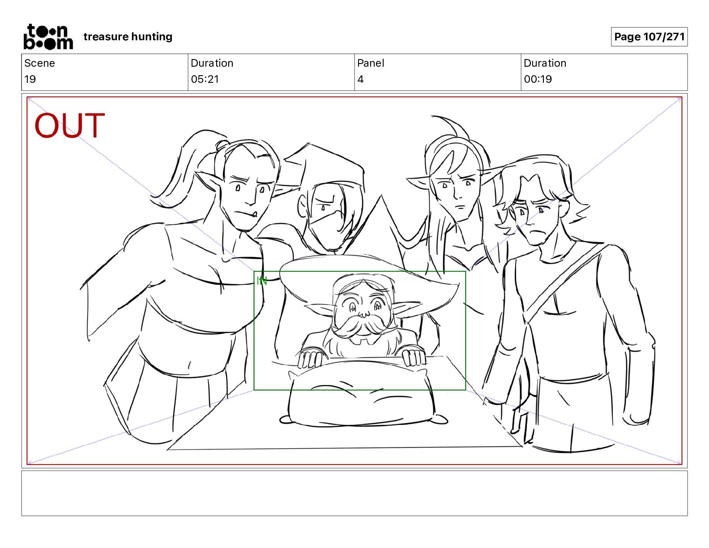Screen dimensions: 709x548
Task: Click the 'Panel' header label
Action: pyautogui.click(x=371, y=63)
